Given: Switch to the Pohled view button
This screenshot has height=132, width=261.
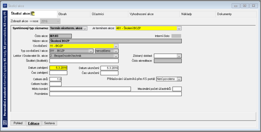Looking at the screenshot, I should (x=18, y=123).
